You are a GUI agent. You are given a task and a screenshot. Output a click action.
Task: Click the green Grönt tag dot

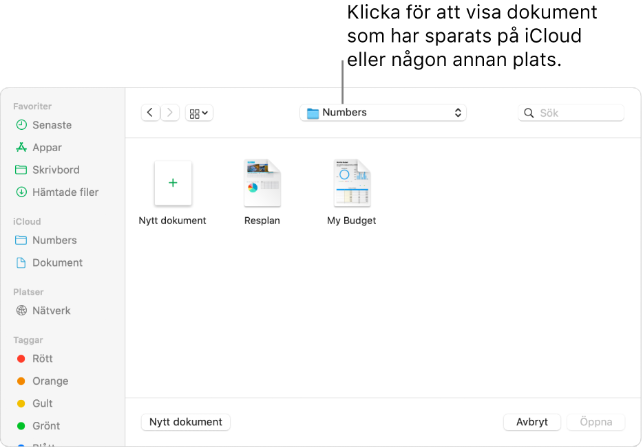pos(21,426)
